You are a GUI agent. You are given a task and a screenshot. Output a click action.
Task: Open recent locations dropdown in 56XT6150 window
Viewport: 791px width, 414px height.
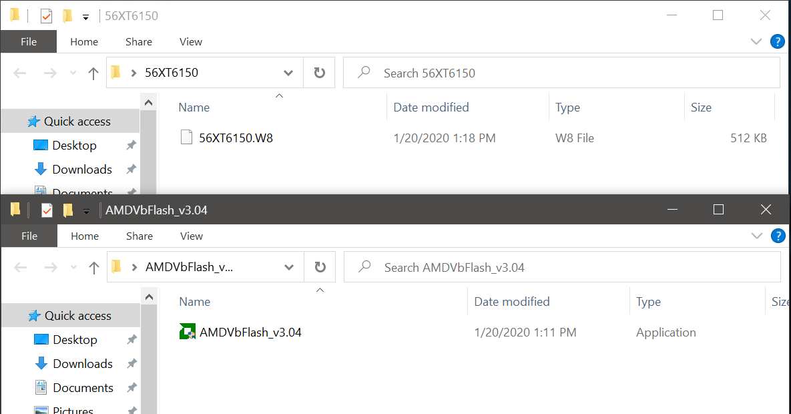(x=73, y=73)
